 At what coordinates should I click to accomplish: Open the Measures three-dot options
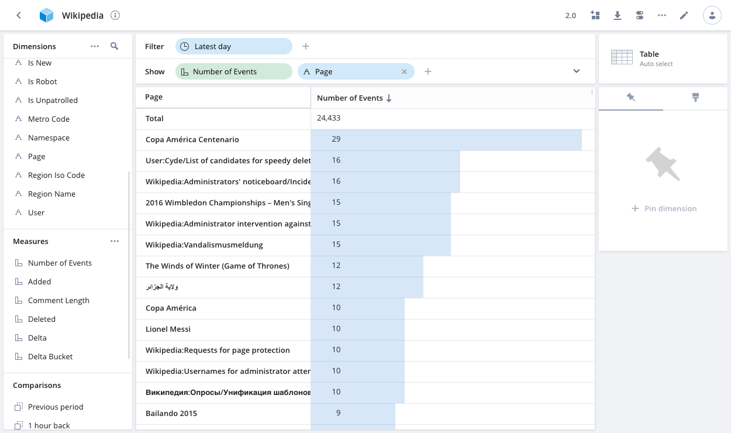click(115, 241)
